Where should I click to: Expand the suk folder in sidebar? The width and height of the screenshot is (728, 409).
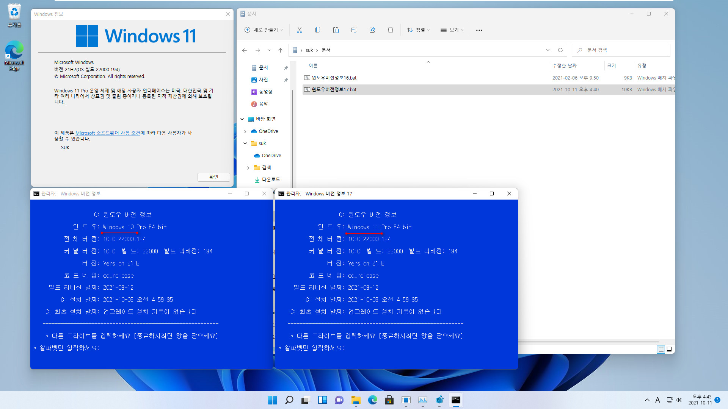[x=245, y=143]
